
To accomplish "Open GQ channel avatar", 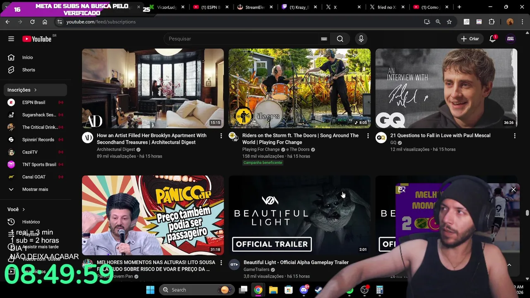I will (x=381, y=138).
